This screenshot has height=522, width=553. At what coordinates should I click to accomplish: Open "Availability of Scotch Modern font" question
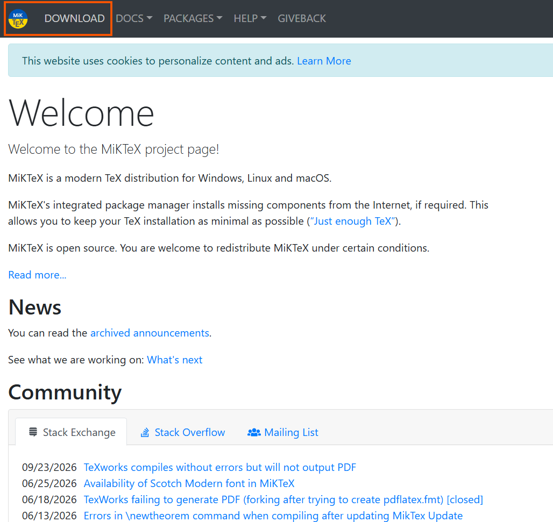(189, 484)
